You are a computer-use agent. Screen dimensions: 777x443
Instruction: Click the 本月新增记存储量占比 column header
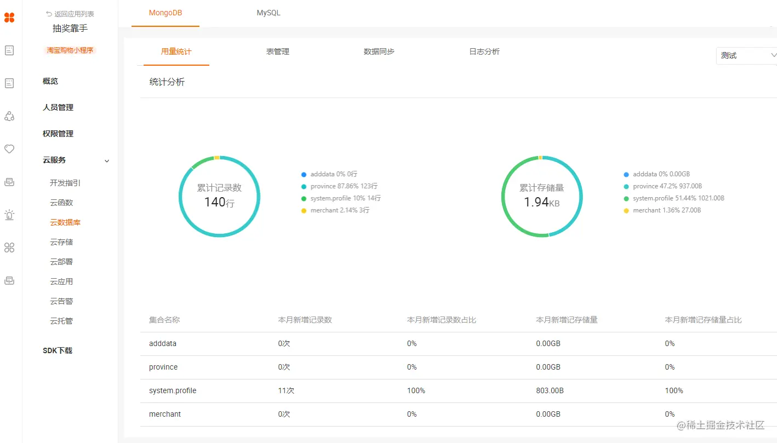point(703,320)
